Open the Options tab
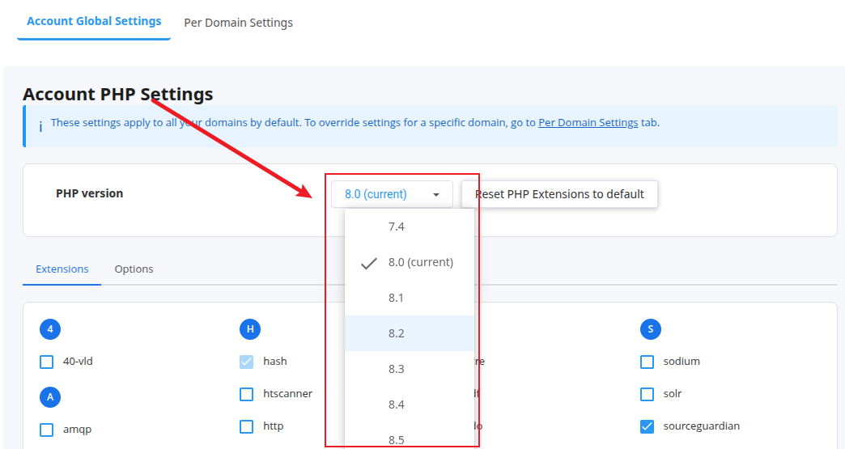 (134, 269)
